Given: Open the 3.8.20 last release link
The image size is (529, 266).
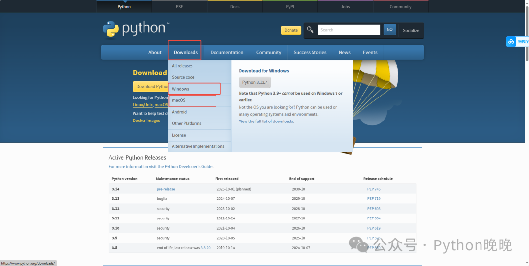Looking at the screenshot, I should point(205,248).
